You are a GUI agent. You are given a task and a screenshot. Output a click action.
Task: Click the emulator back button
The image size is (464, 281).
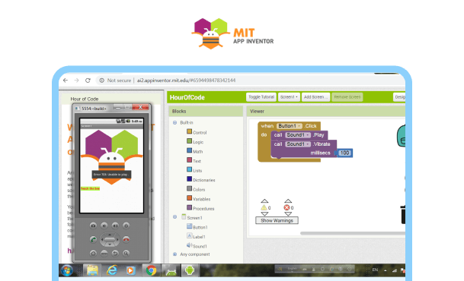coord(115,253)
